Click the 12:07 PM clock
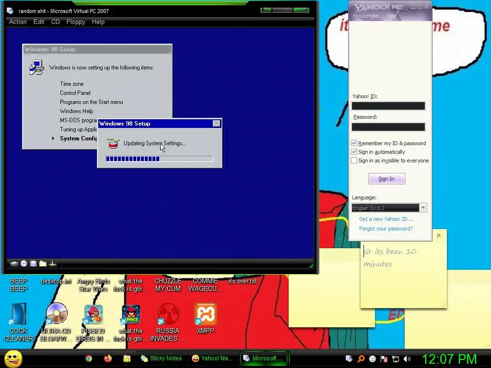 coord(450,359)
